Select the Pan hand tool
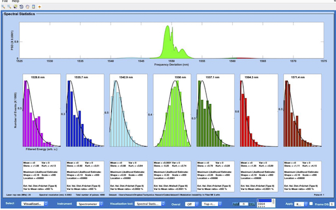 [27, 6]
